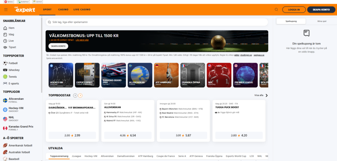The height and width of the screenshot is (161, 337).
Task: Click SKAPA KONTO in the header
Action: pos(321,10)
